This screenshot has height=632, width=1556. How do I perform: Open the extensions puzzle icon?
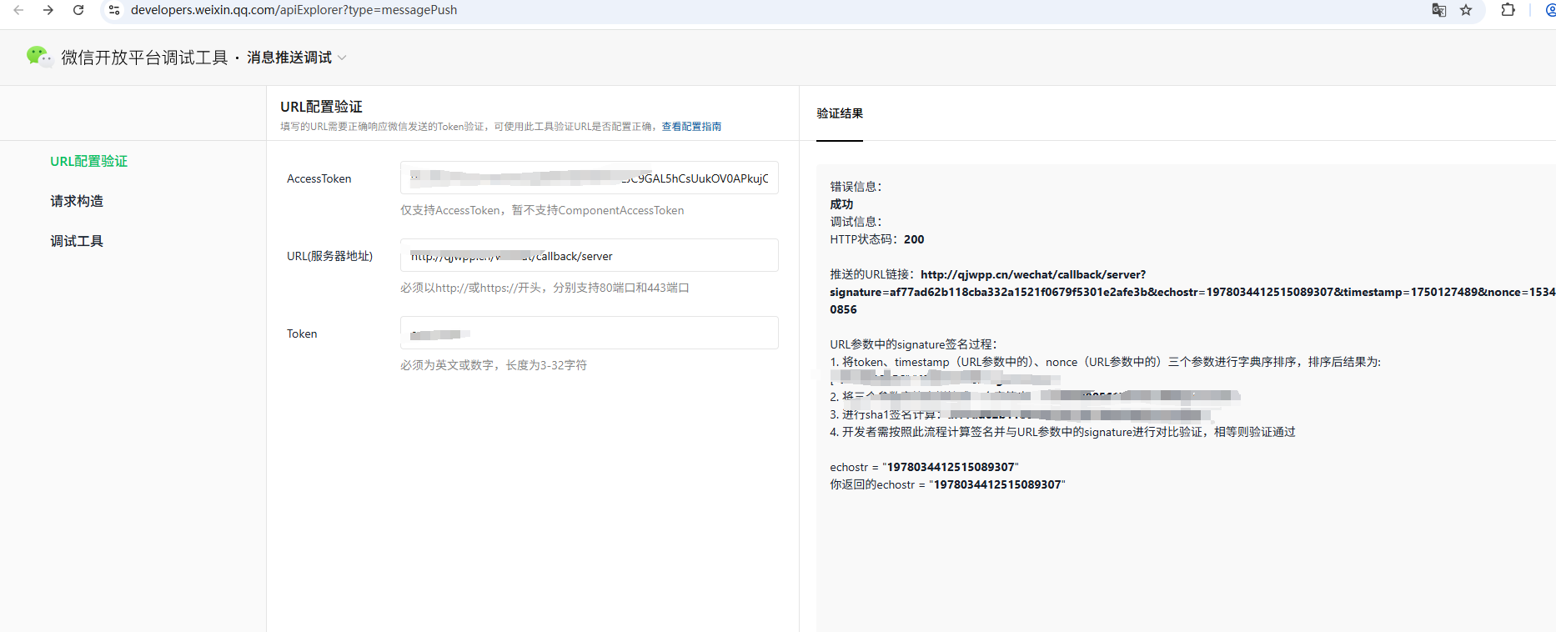pos(1508,10)
